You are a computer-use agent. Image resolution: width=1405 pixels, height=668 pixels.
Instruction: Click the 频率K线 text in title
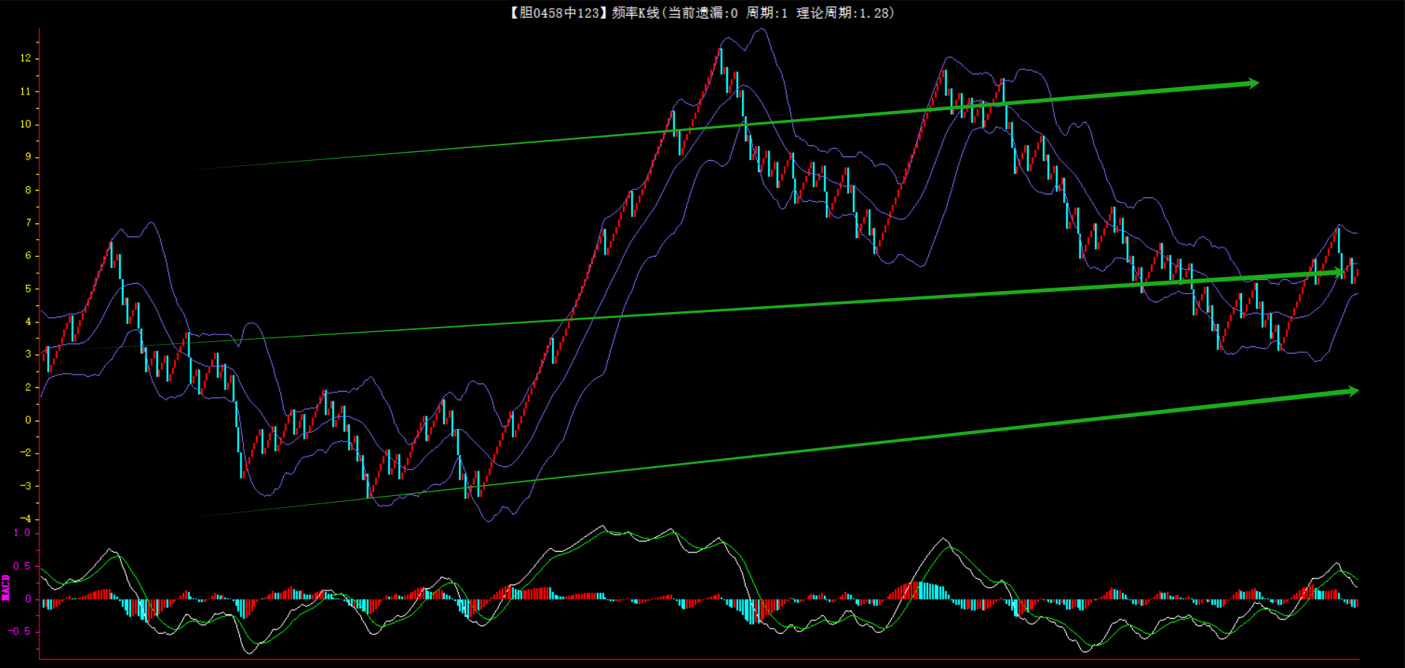[635, 13]
